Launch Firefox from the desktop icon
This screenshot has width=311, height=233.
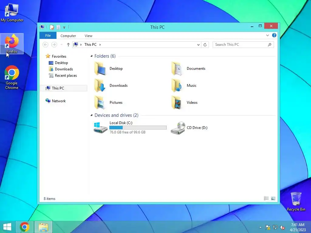[12, 44]
